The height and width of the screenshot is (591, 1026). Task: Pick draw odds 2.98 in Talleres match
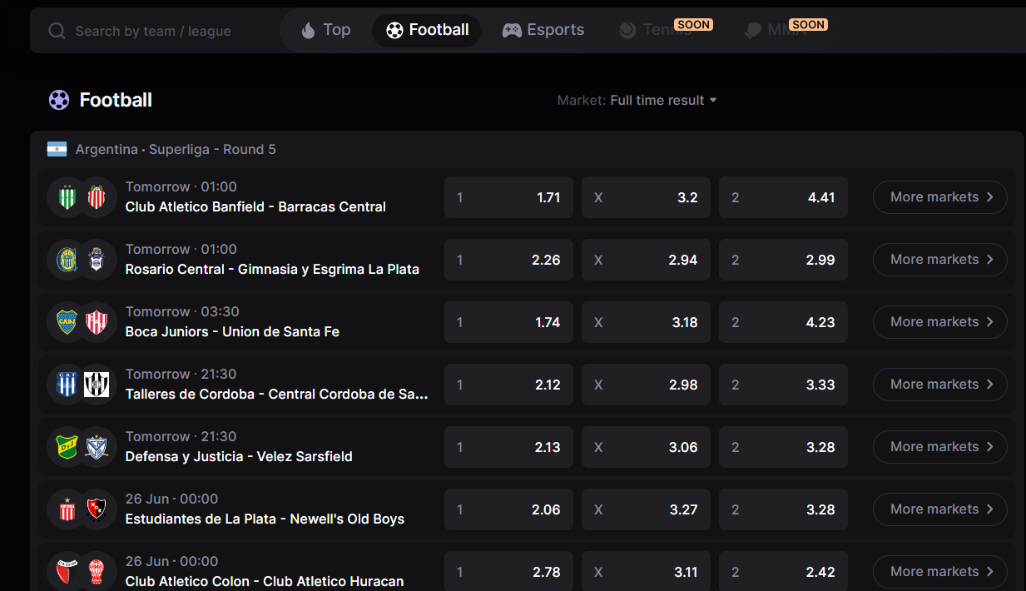click(646, 385)
